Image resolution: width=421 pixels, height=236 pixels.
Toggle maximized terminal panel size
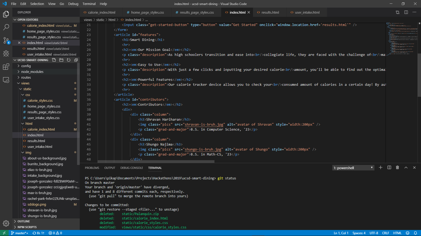[406, 168]
